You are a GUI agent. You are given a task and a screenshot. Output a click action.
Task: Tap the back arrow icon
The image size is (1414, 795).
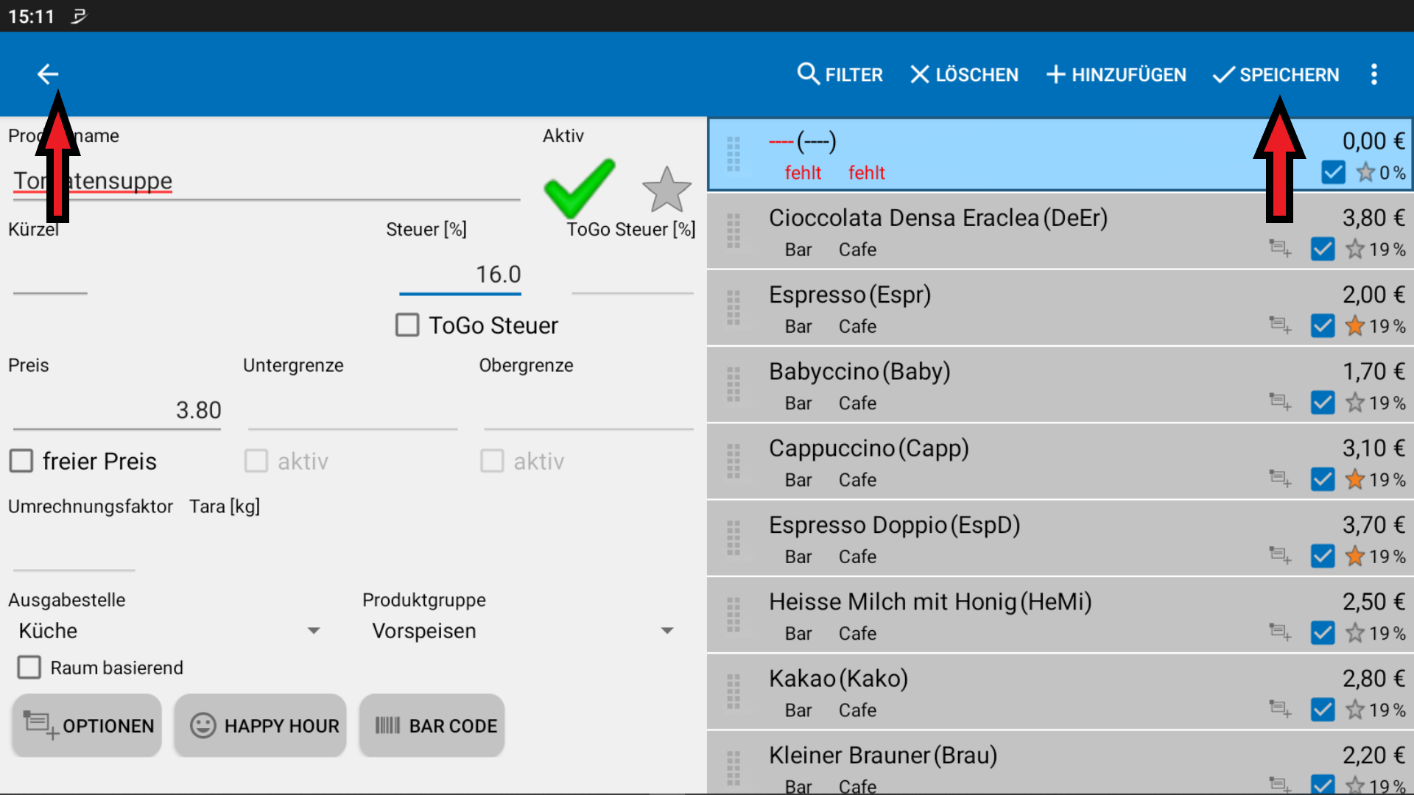pyautogui.click(x=48, y=74)
